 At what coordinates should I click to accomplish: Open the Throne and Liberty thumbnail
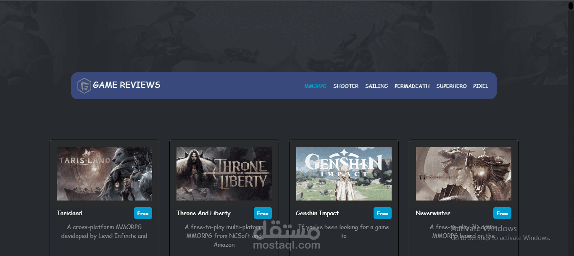click(x=224, y=174)
